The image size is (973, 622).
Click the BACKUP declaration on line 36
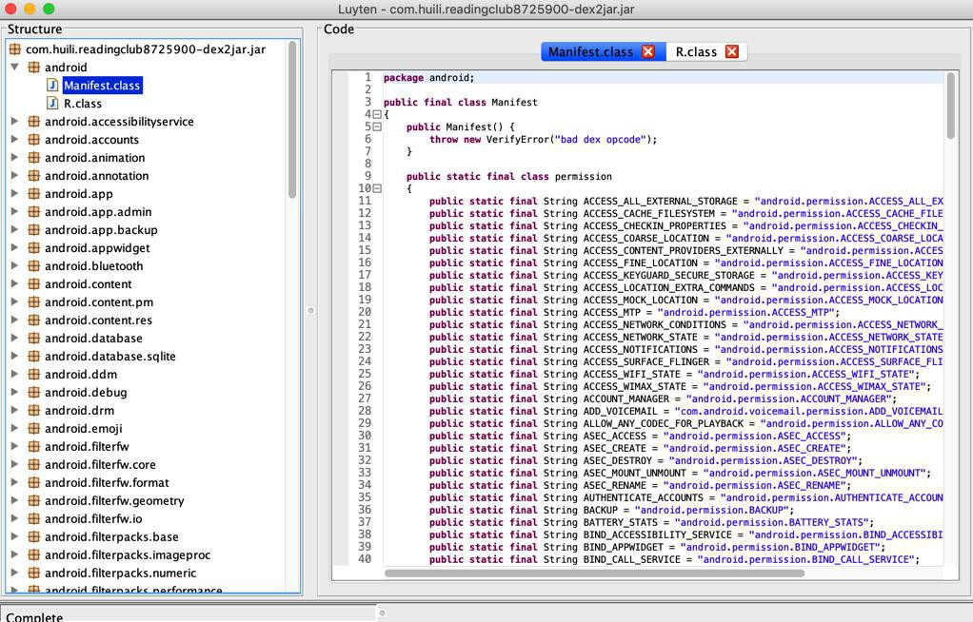coord(611,511)
